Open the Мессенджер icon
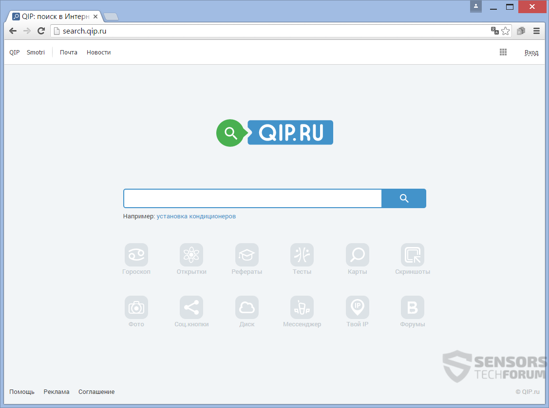The width and height of the screenshot is (549, 408). pos(302,307)
